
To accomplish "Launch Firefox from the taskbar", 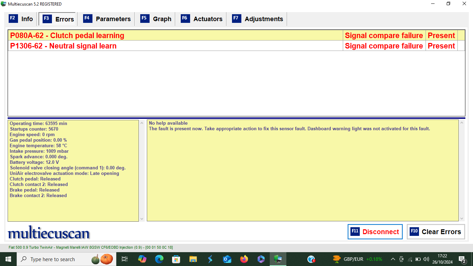I will click(x=244, y=259).
